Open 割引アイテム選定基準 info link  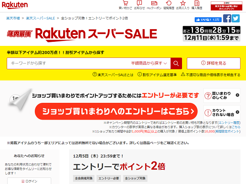157,75
